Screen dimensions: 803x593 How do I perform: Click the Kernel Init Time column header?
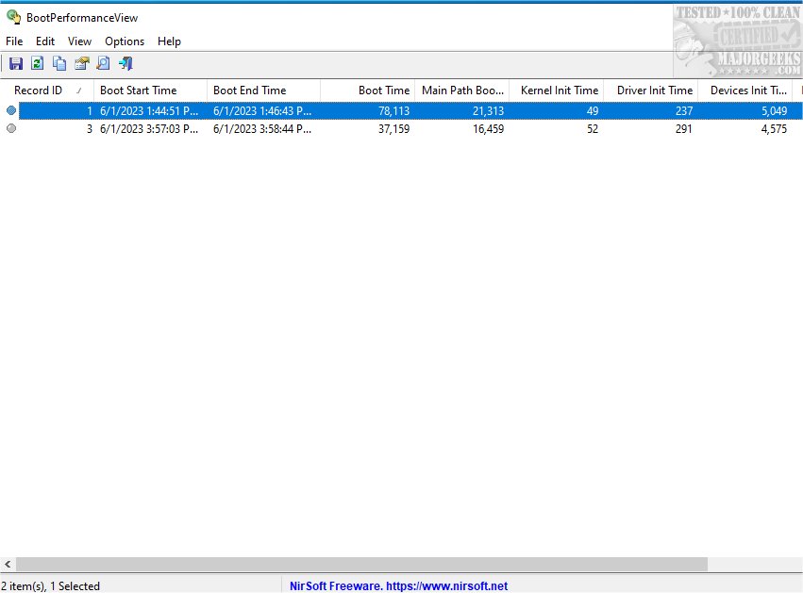pos(557,90)
